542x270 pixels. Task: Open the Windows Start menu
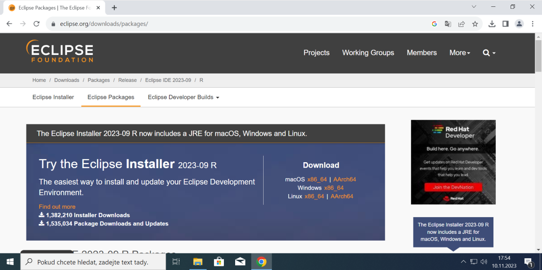tap(10, 262)
